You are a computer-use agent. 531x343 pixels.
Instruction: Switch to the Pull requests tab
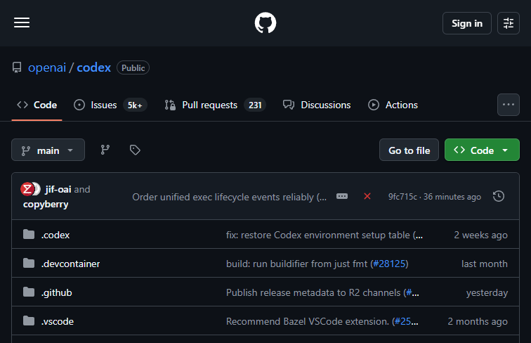click(215, 105)
